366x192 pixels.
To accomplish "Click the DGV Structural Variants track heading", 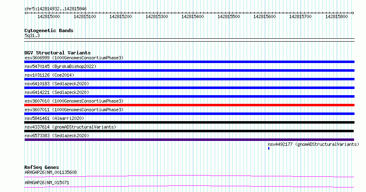I will tap(58, 53).
